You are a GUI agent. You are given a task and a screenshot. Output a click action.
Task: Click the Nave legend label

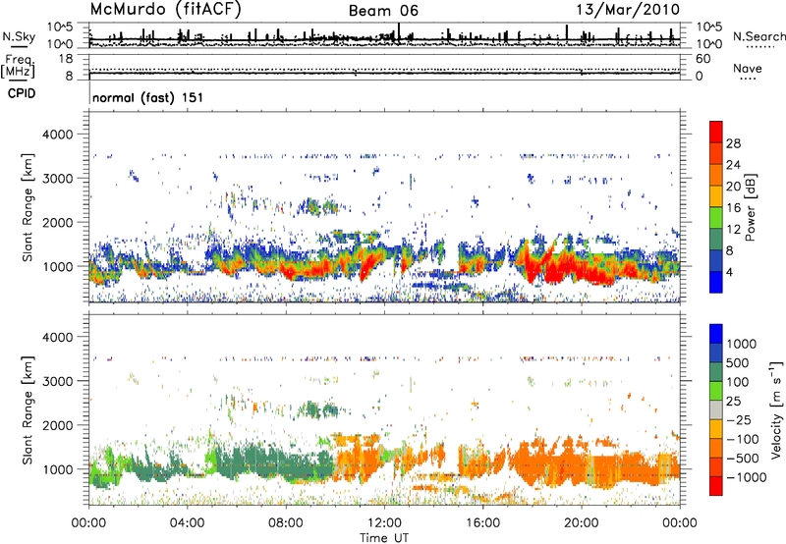[x=748, y=68]
